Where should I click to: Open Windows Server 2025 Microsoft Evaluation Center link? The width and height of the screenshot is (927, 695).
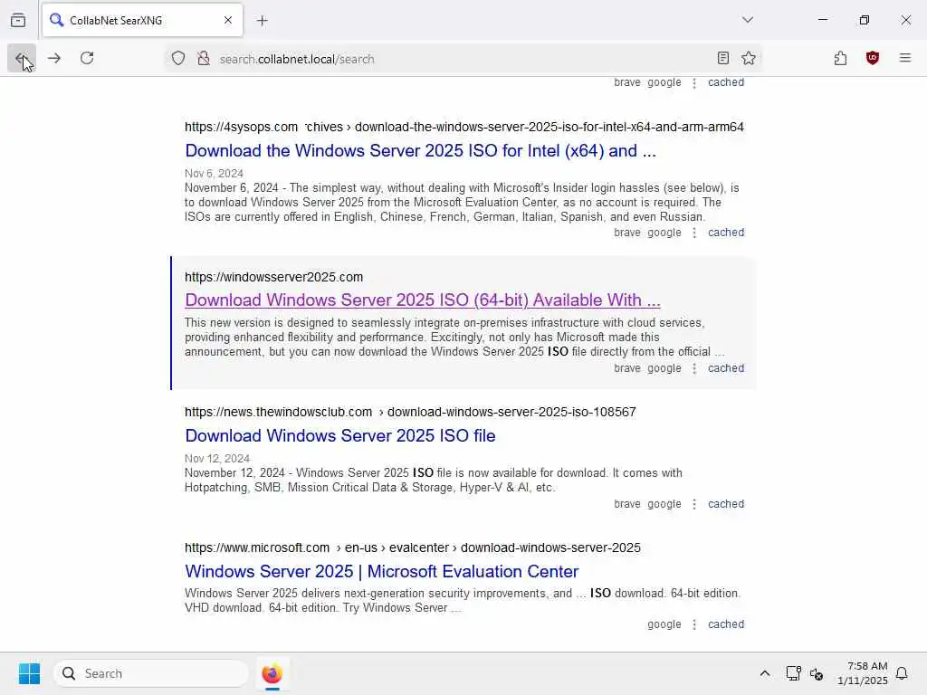coord(381,572)
